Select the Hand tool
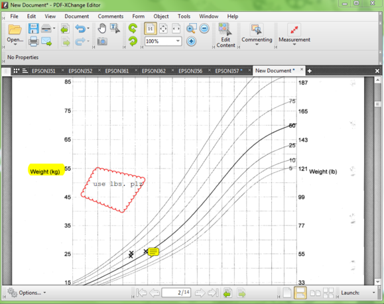 [x=102, y=28]
